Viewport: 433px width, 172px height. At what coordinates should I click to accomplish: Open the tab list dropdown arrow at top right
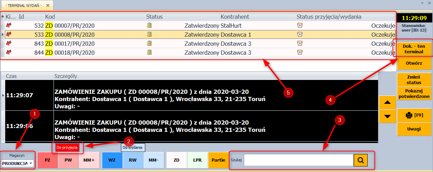[x=423, y=3]
